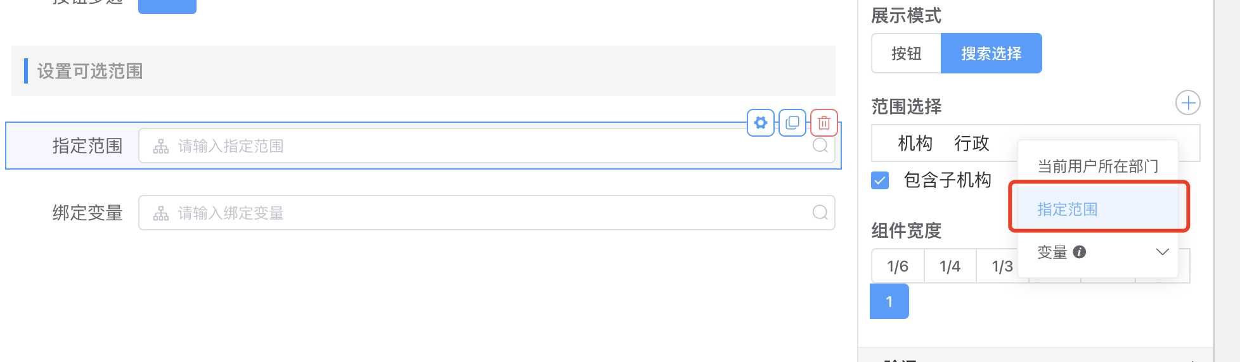The height and width of the screenshot is (362, 1240).
Task: Set component width to 1/4
Action: [x=950, y=266]
